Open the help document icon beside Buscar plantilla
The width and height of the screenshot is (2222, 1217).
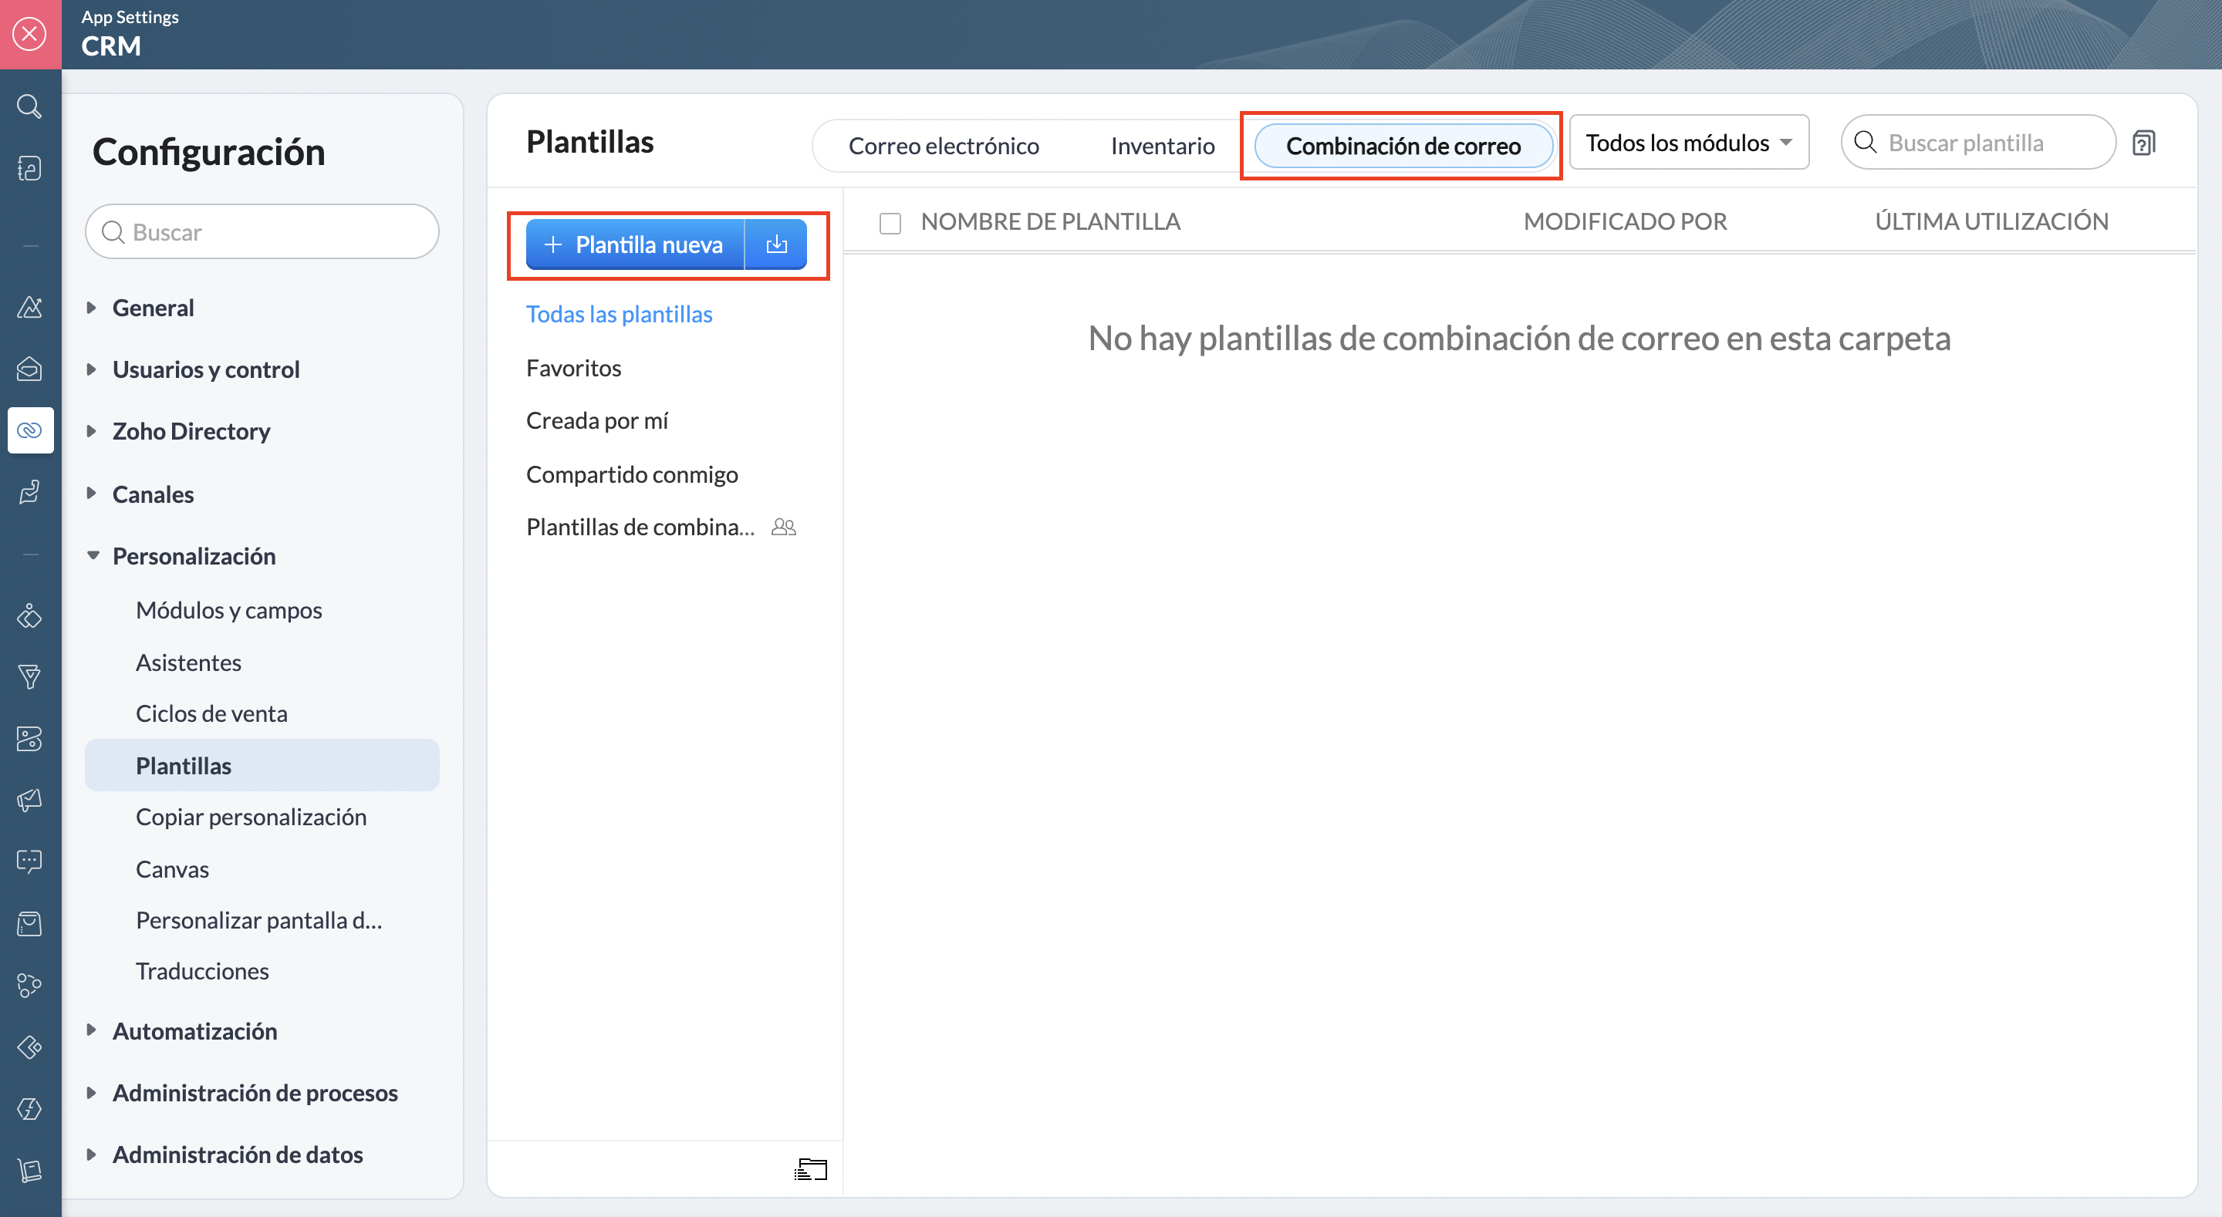click(x=2143, y=143)
